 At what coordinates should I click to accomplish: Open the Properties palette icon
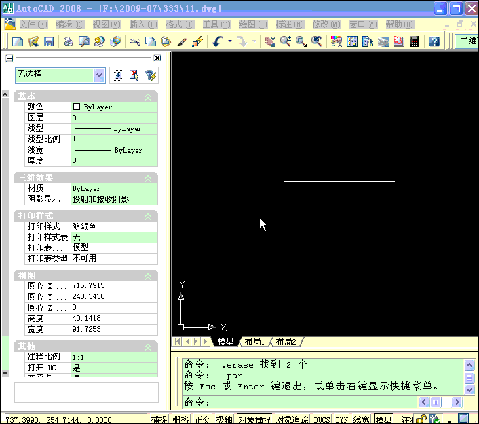pyautogui.click(x=337, y=41)
